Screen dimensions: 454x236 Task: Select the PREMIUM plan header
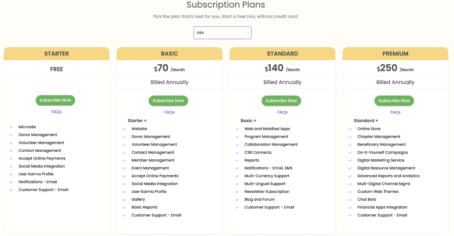[x=395, y=54]
